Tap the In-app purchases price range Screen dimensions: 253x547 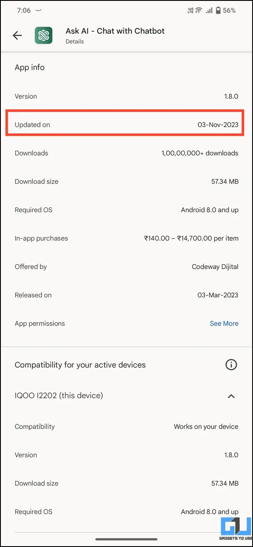pyautogui.click(x=191, y=238)
